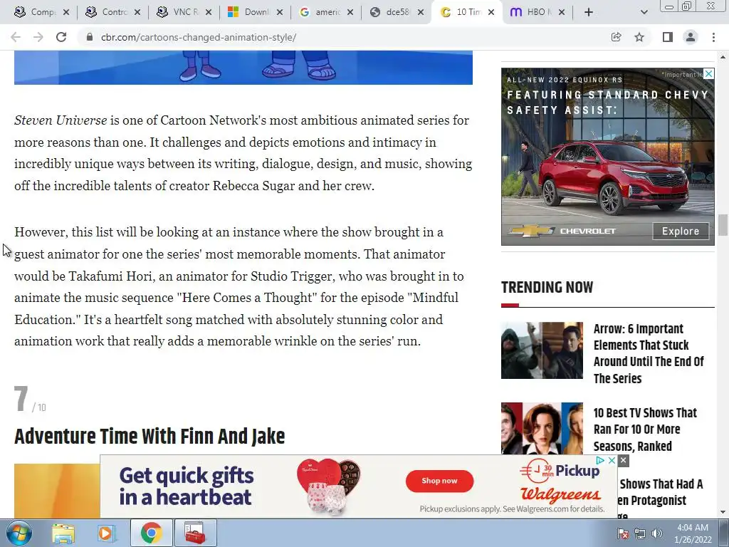Image resolution: width=729 pixels, height=547 pixels.
Task: Click the scrollbar down arrow
Action: click(x=723, y=512)
